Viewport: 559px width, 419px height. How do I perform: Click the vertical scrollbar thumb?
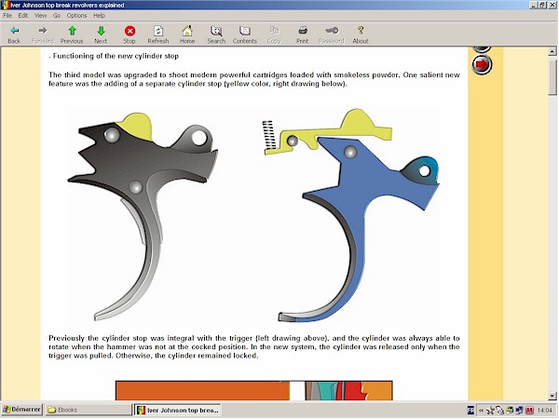[x=552, y=77]
